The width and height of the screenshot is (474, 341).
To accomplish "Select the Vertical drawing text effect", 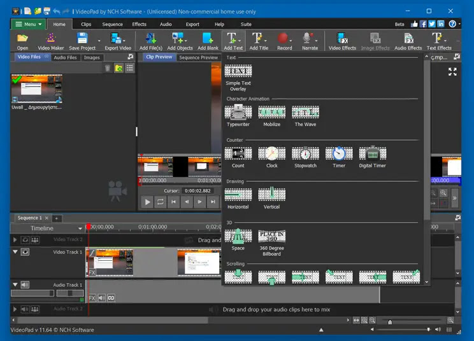I will click(x=272, y=198).
